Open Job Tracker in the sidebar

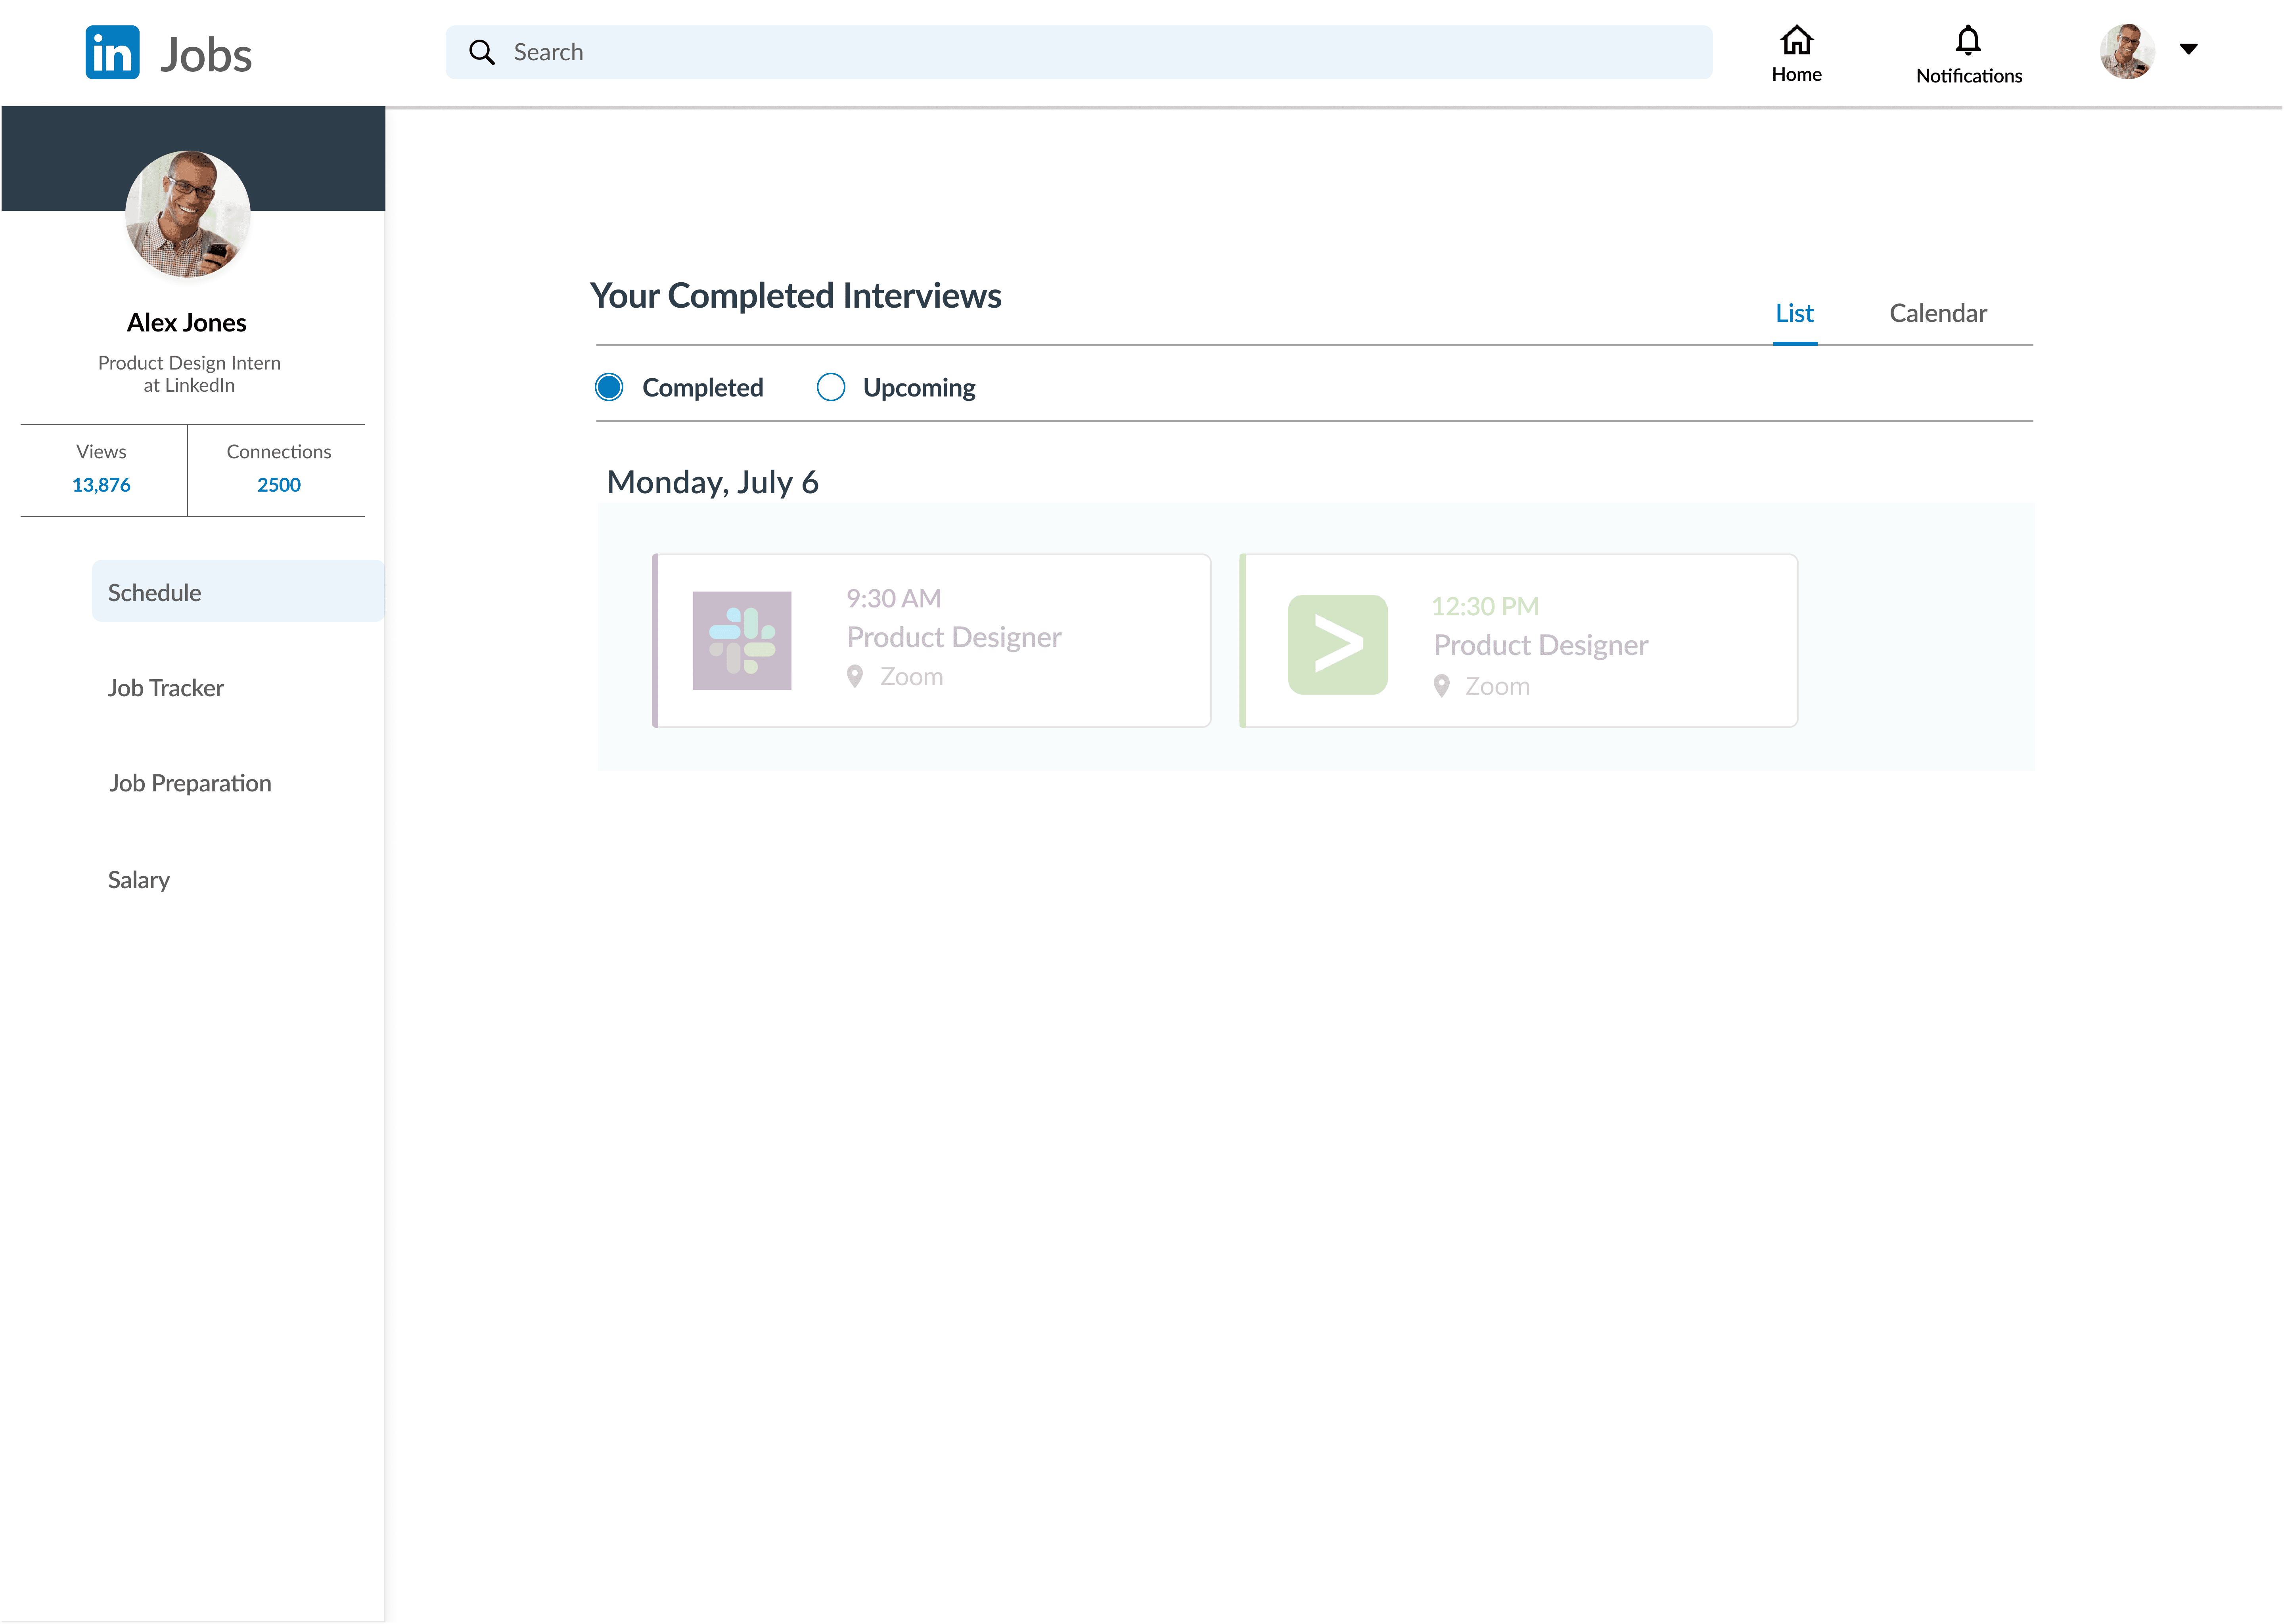(x=166, y=688)
